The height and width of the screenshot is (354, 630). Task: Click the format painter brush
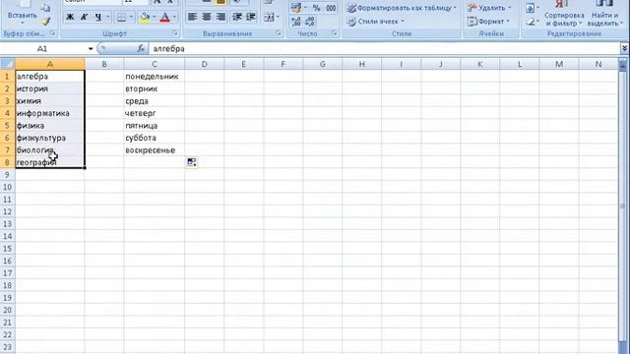[46, 22]
